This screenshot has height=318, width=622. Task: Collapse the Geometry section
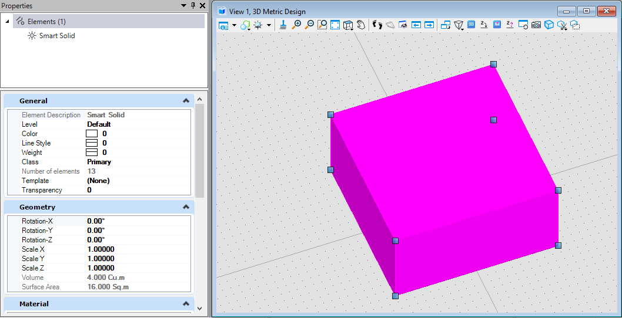186,207
